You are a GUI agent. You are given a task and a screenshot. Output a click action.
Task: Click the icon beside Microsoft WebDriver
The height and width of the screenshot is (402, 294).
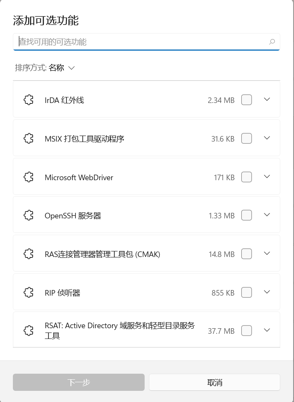pos(28,177)
